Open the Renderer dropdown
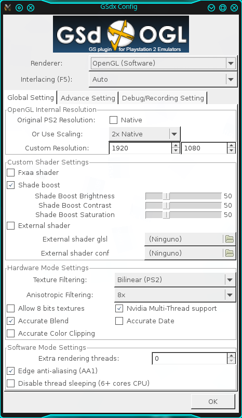The width and height of the screenshot is (242, 418). pos(163,63)
